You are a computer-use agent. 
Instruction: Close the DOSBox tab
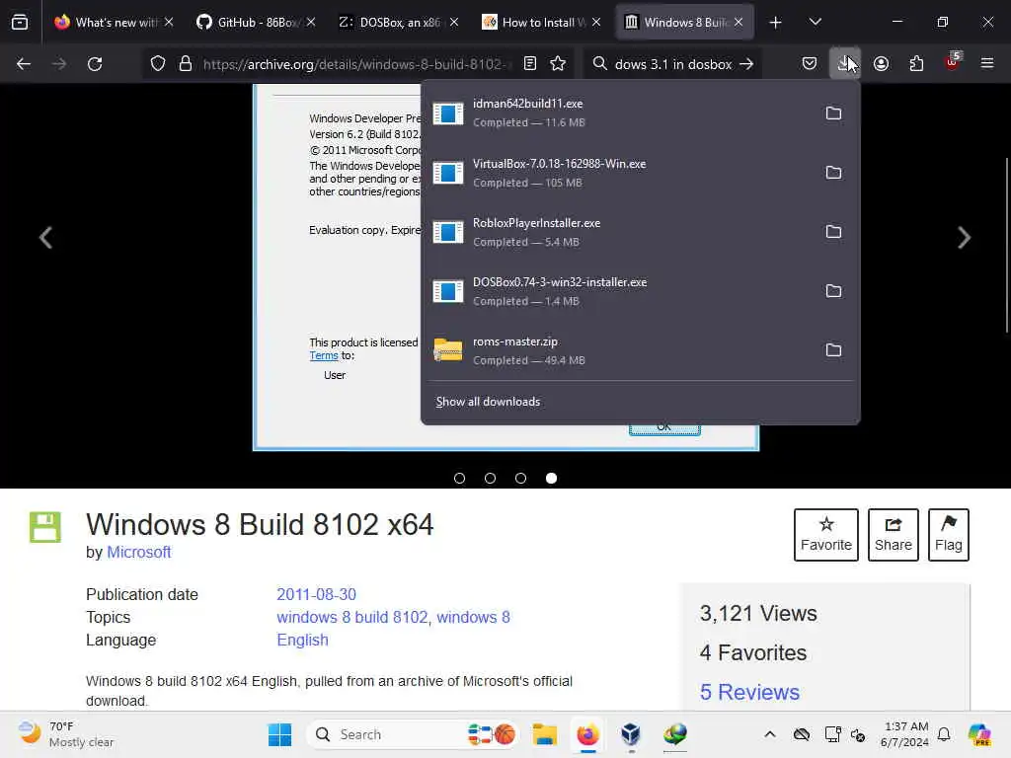[x=454, y=22]
